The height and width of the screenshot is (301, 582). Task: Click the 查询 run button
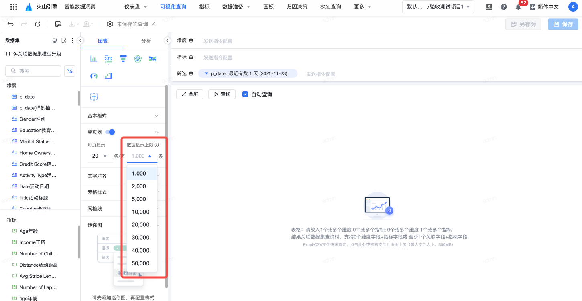222,94
